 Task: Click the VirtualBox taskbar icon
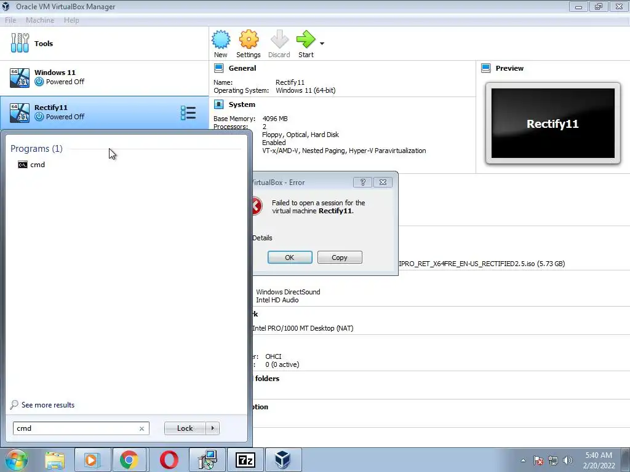(282, 460)
